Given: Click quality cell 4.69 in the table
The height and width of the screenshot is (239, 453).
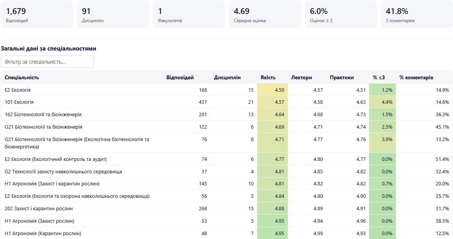Looking at the screenshot, I should [272, 127].
